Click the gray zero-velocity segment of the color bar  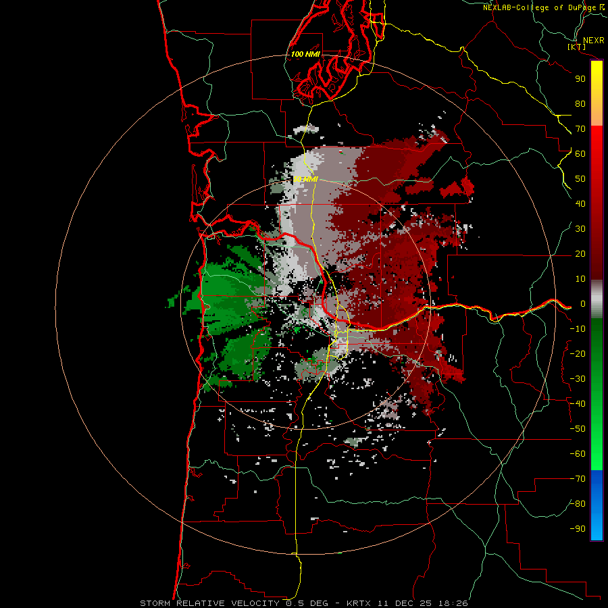pyautogui.click(x=597, y=299)
